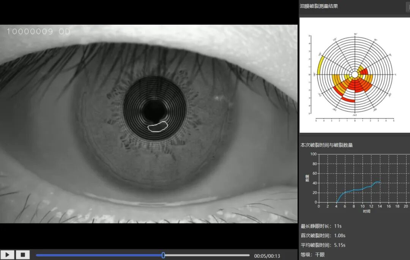Click the 平均破裂时间: 5.15s value
Screen dimensions: 410x260
323,245
